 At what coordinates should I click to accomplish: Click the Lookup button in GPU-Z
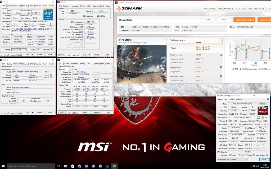pos(263,104)
